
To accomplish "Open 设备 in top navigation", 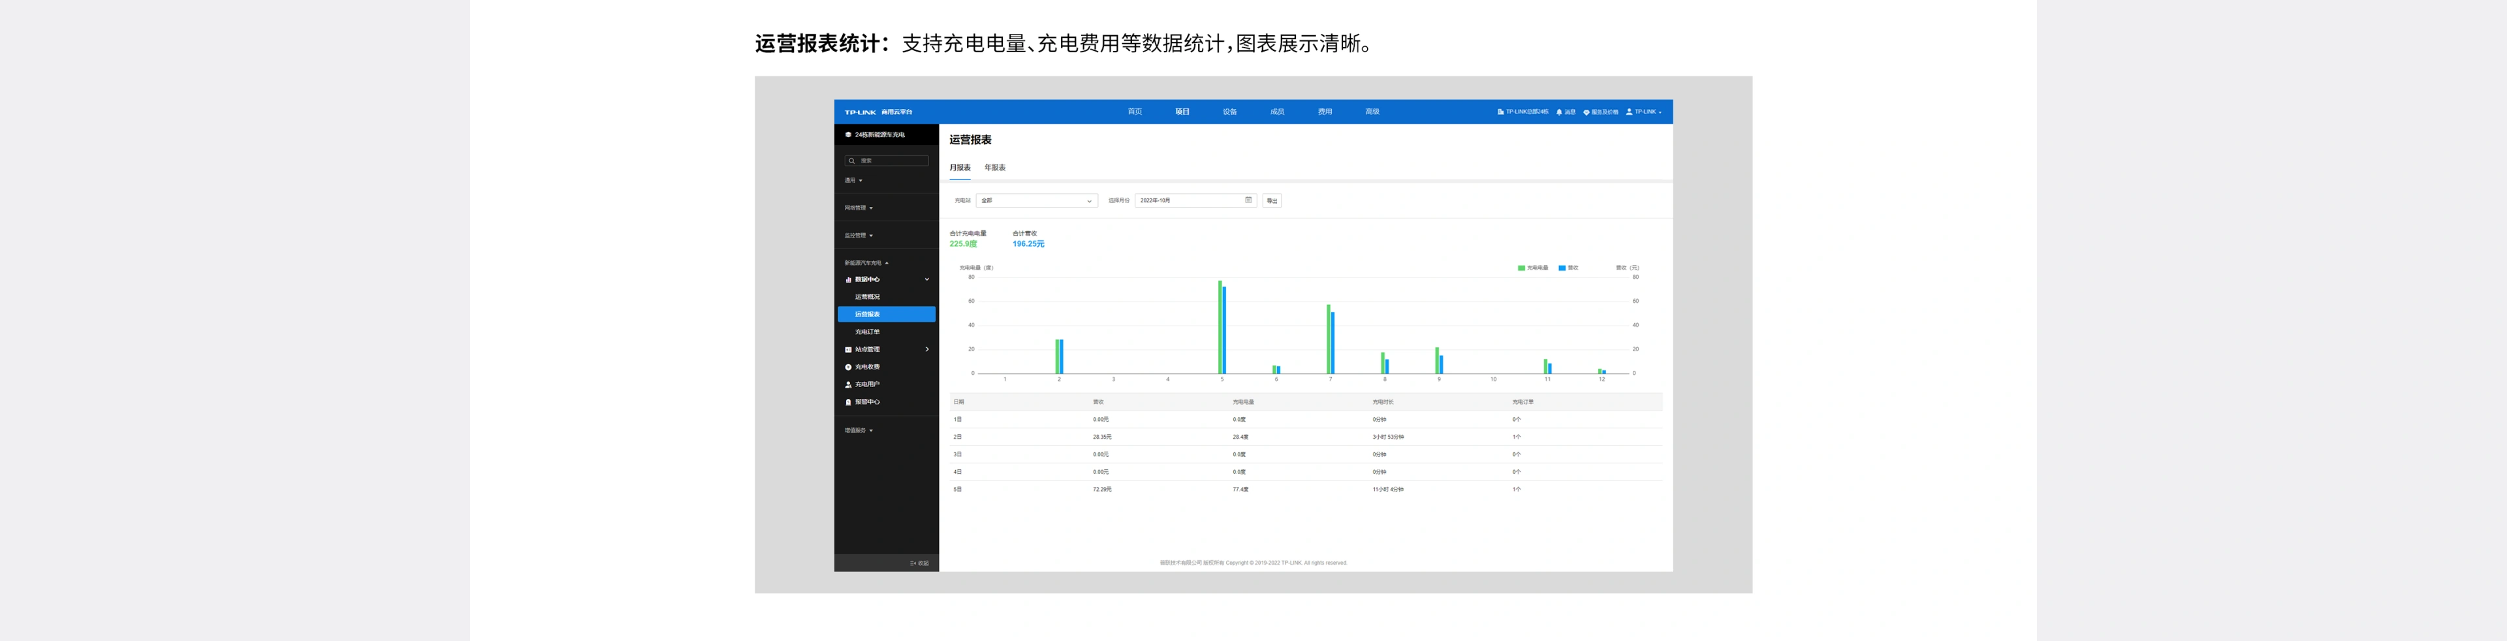I will coord(1230,112).
